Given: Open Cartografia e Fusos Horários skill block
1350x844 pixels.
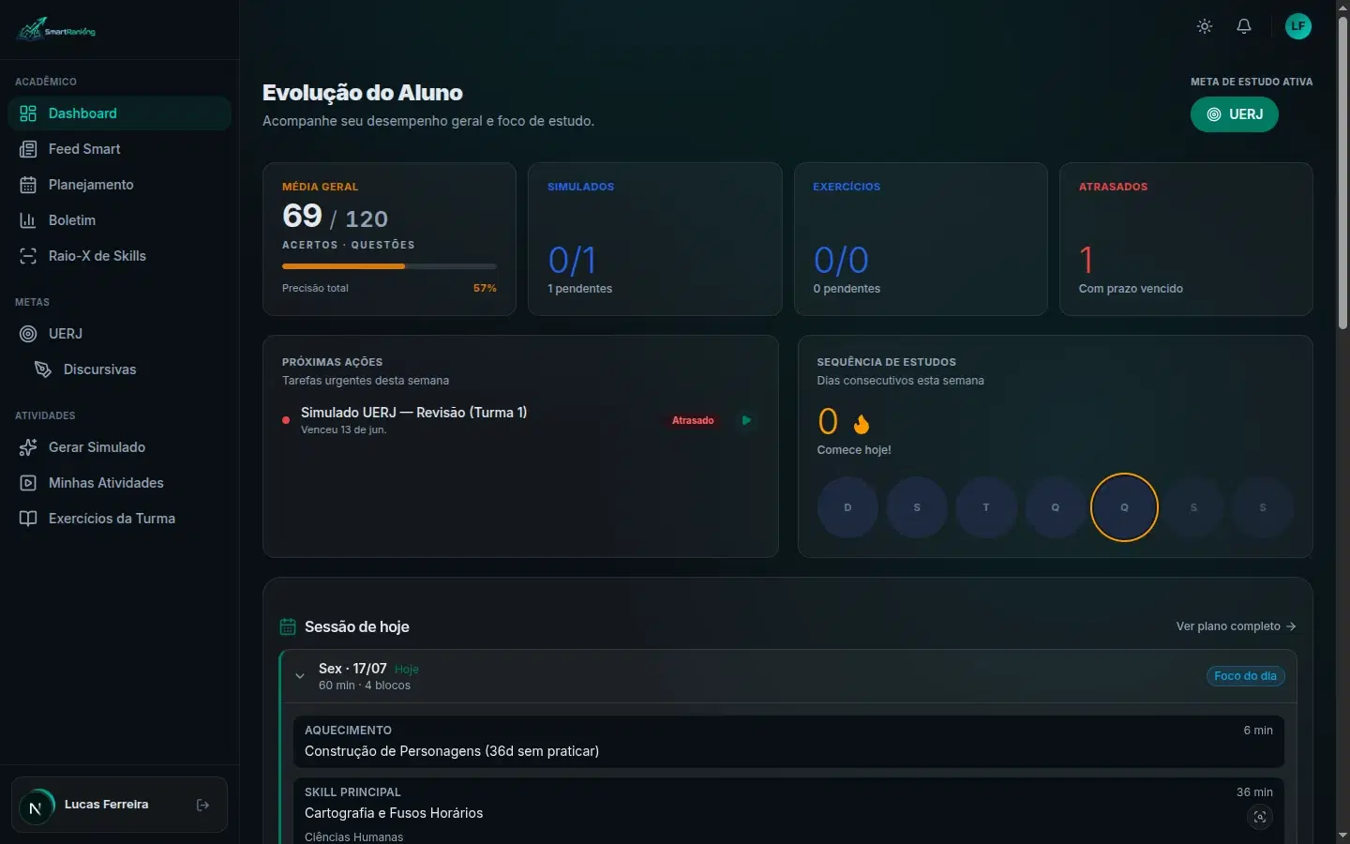Looking at the screenshot, I should point(788,810).
